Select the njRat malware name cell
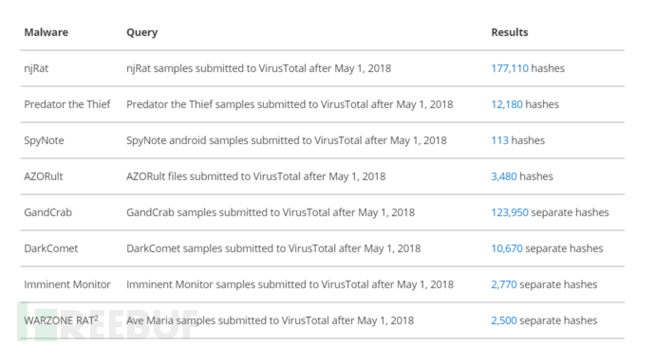The height and width of the screenshot is (348, 655). (36, 68)
